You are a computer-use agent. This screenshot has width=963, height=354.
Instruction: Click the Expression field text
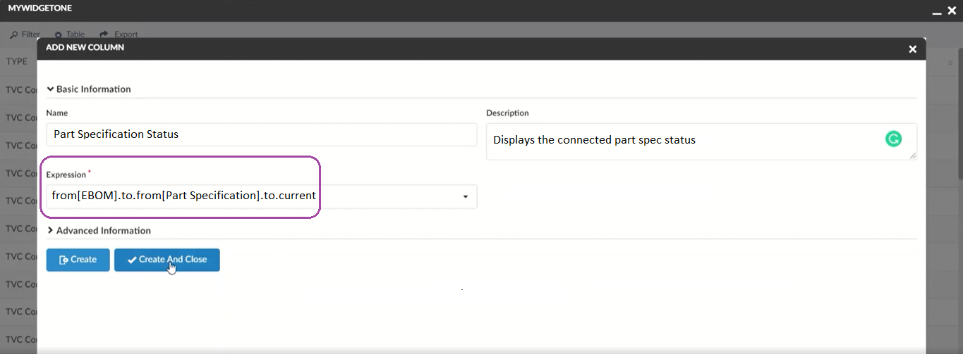pyautogui.click(x=183, y=196)
